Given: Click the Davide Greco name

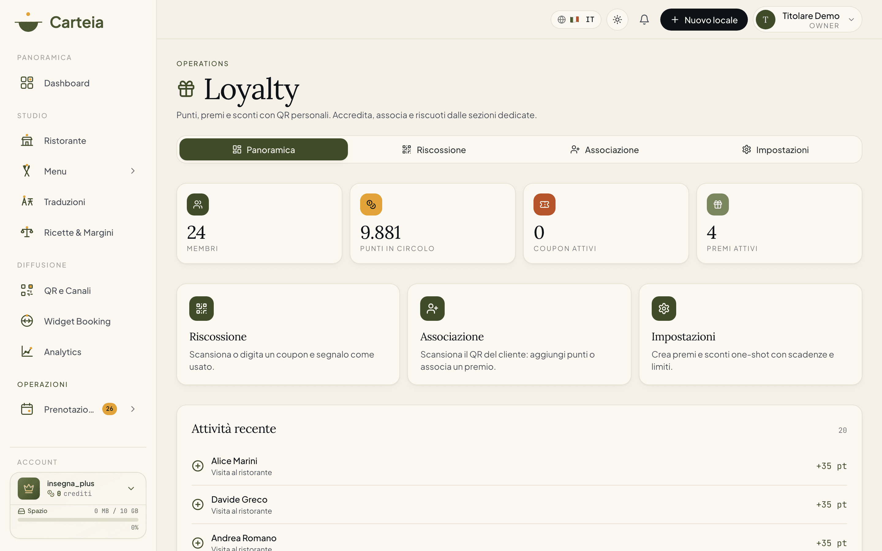Looking at the screenshot, I should pyautogui.click(x=239, y=500).
